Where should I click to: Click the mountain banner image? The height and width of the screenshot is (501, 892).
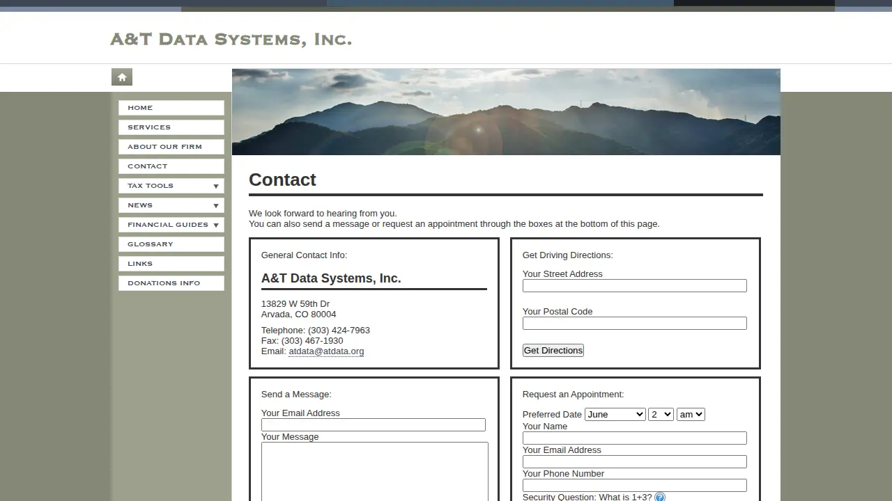pyautogui.click(x=506, y=111)
